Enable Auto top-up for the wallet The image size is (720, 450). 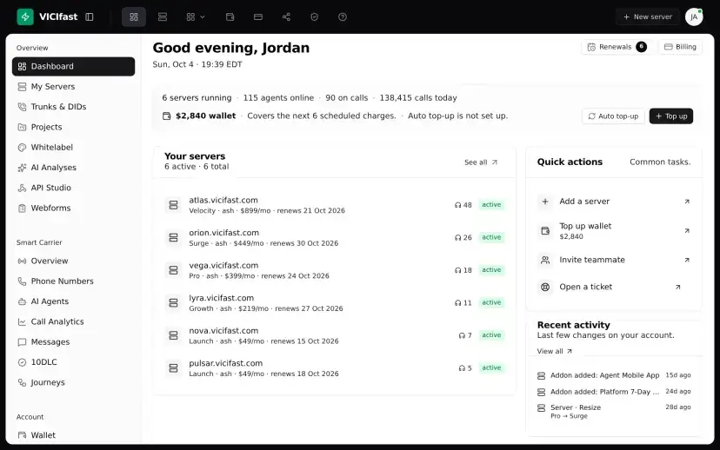(613, 116)
